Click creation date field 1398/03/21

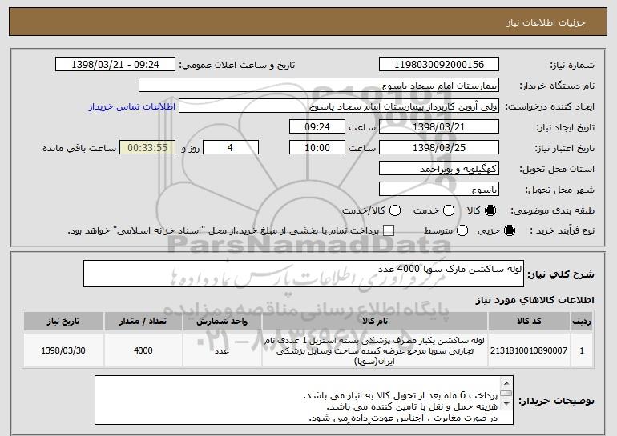coord(439,127)
